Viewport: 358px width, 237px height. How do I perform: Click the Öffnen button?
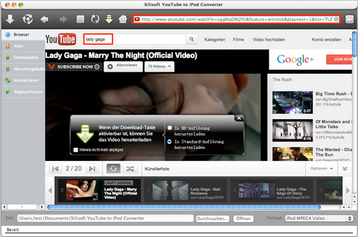point(243,219)
